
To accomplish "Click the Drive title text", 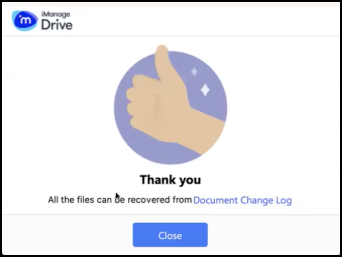I will tap(57, 25).
